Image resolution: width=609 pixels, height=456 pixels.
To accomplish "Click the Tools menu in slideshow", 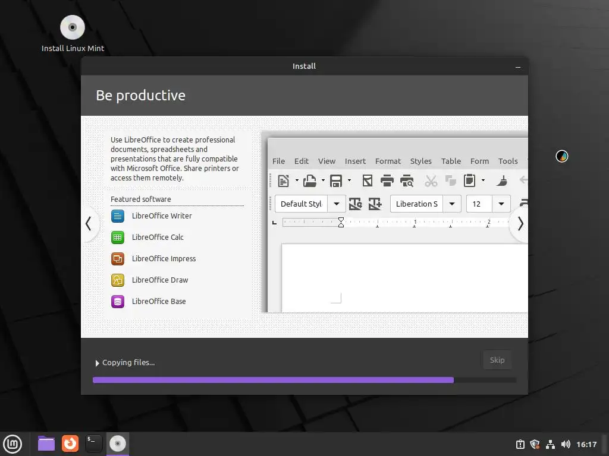I will coord(508,161).
